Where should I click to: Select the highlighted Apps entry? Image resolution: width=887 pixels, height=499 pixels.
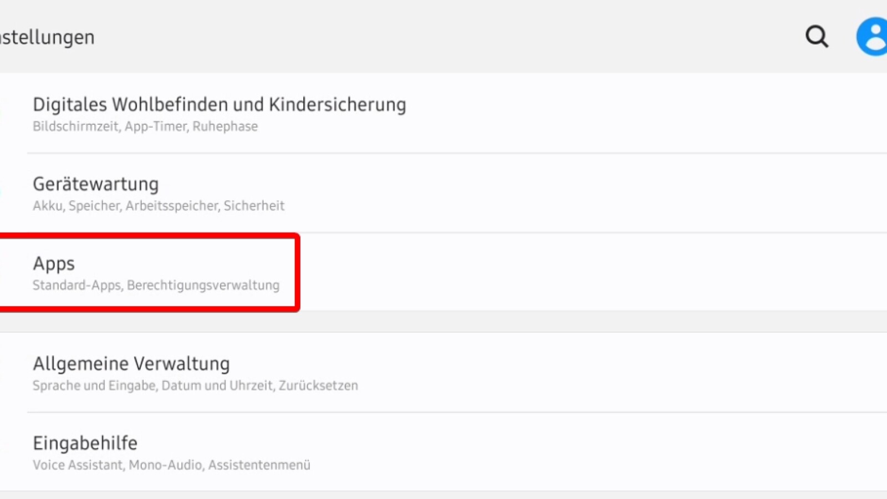(x=54, y=264)
